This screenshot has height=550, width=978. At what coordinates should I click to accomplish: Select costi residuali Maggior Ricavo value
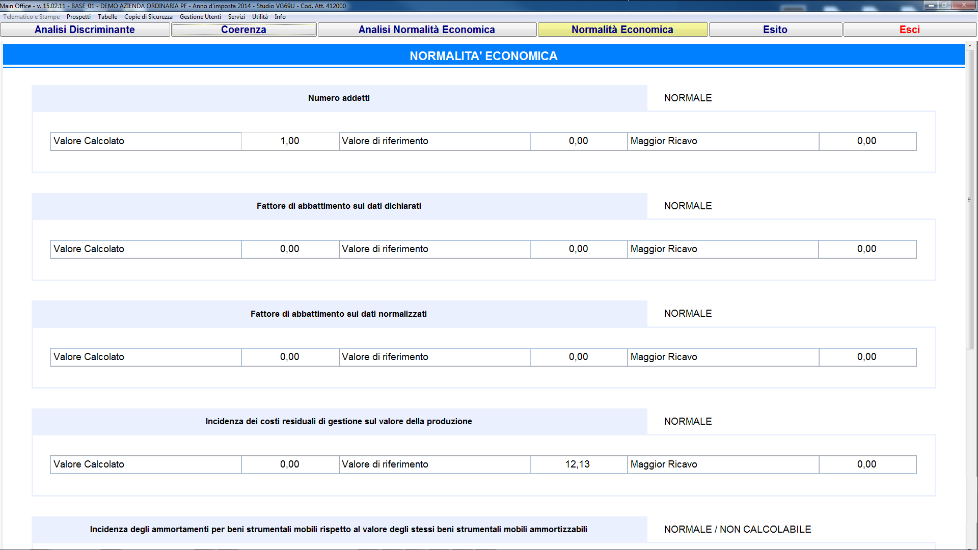tap(867, 464)
